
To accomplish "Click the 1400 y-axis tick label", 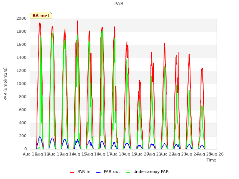I will (x=22, y=57).
